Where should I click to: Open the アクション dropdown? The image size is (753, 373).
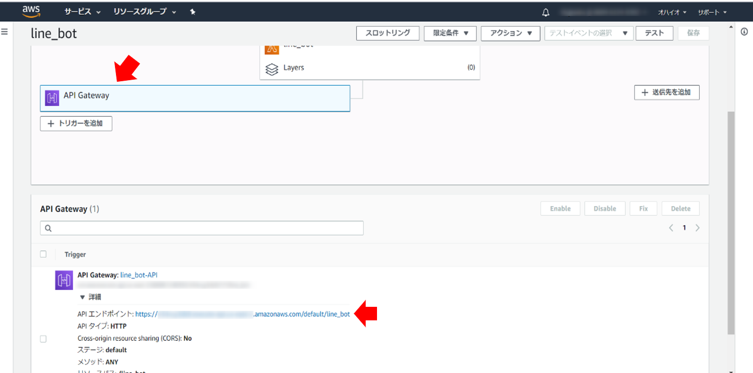[x=511, y=33]
